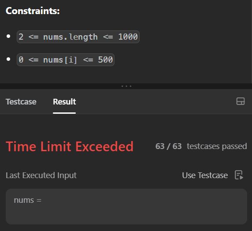The width and height of the screenshot is (252, 231).
Task: Select the nums[i] constraint code block
Action: point(66,60)
